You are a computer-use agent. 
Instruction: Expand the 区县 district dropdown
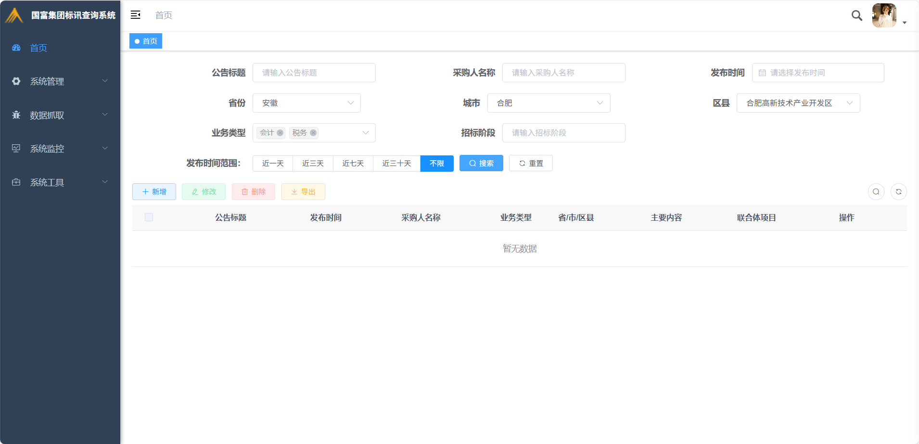(798, 103)
